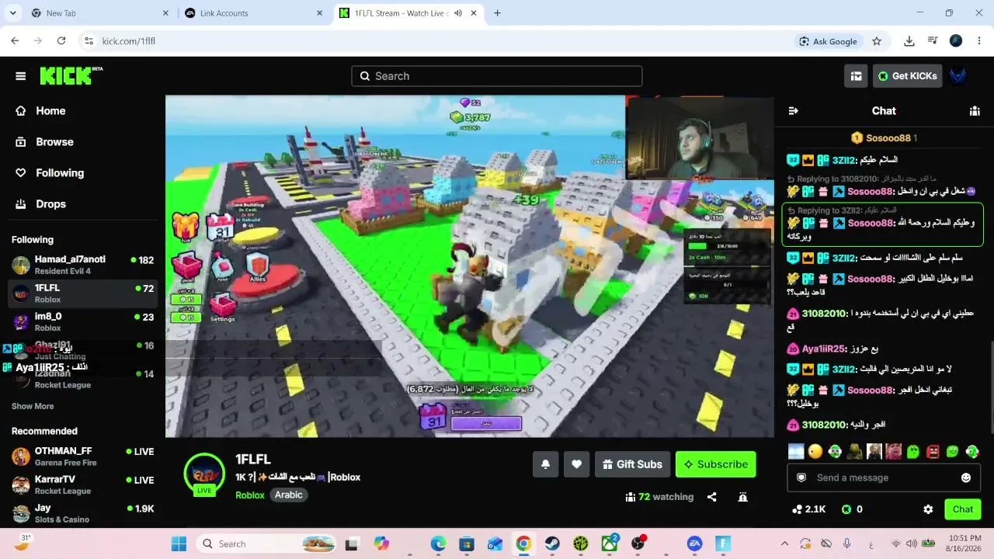Insert the yellow face emote

[x=815, y=451]
